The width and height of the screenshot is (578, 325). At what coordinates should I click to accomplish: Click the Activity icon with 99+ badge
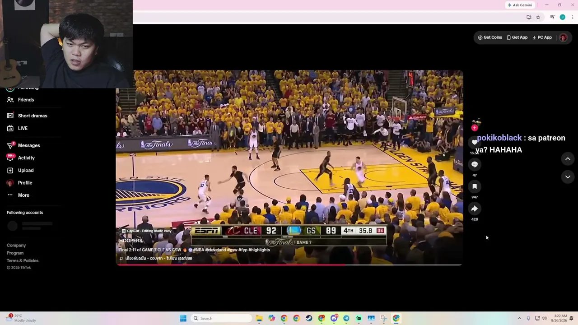click(x=10, y=158)
